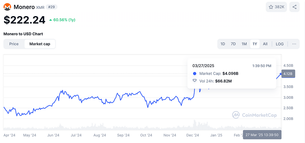Click the Apr '24 axis label
The image size is (305, 143).
(x=9, y=135)
